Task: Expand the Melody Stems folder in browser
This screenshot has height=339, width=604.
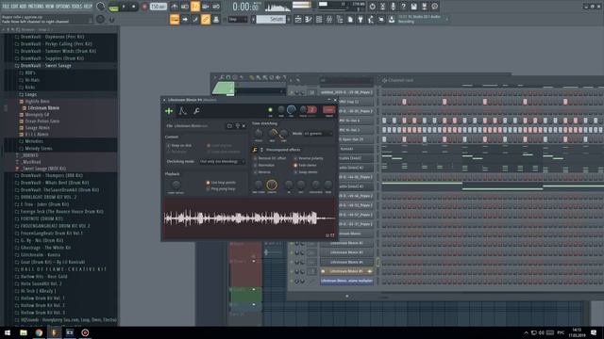Action: tap(38, 149)
